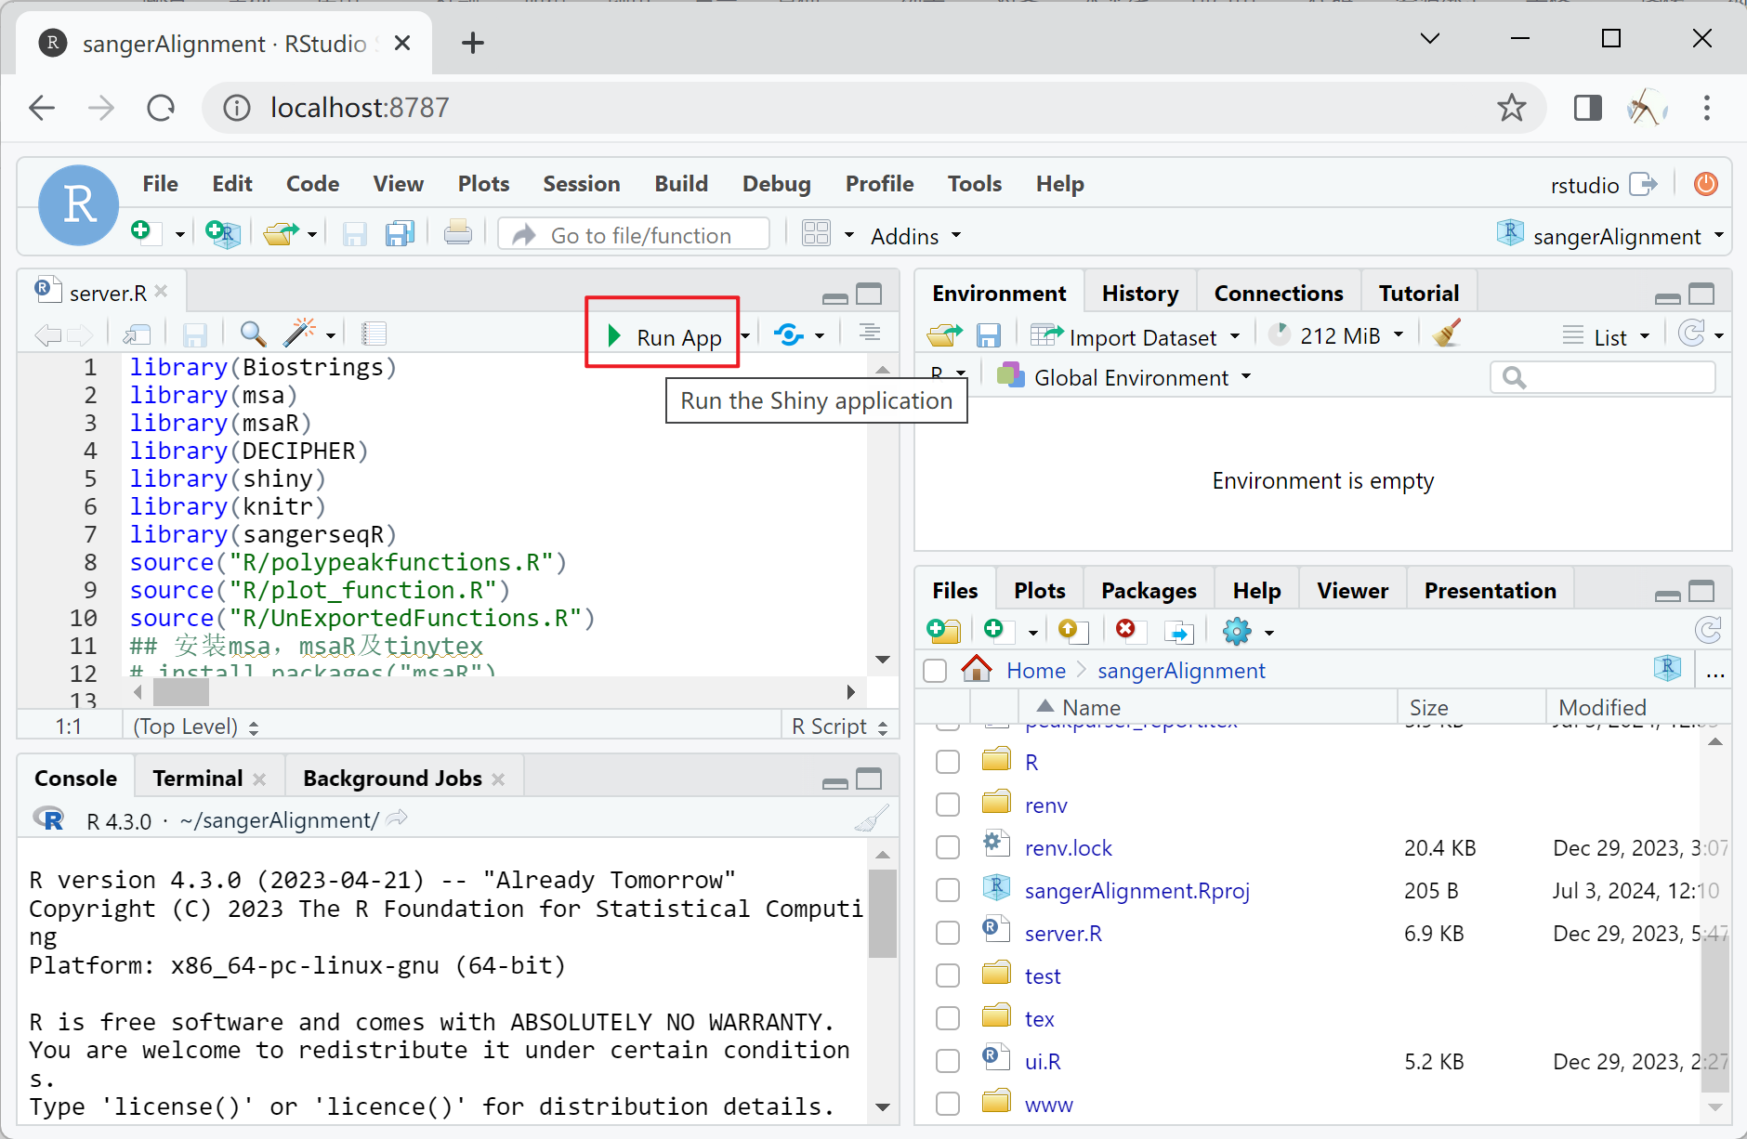Screen dimensions: 1747x1139
Task: Upload files using the Files pane upload icon
Action: tap(1072, 630)
